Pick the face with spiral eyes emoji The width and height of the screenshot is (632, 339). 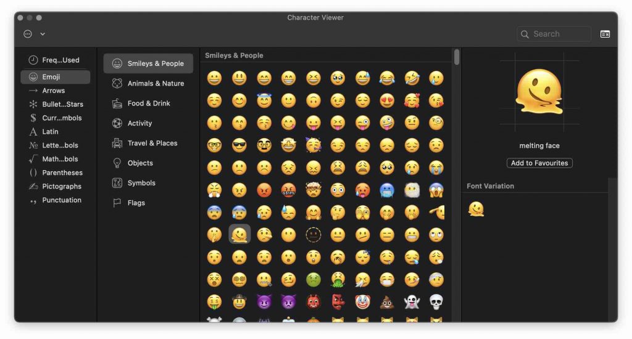pos(239,279)
